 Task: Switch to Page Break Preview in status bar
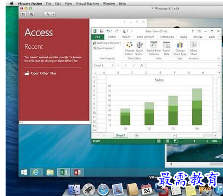coord(175,141)
